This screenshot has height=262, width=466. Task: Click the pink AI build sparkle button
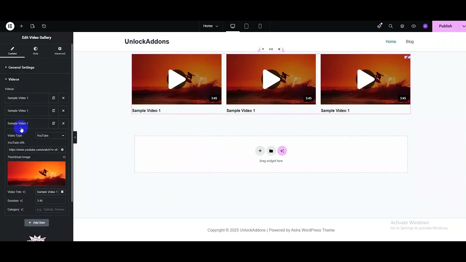[282, 151]
